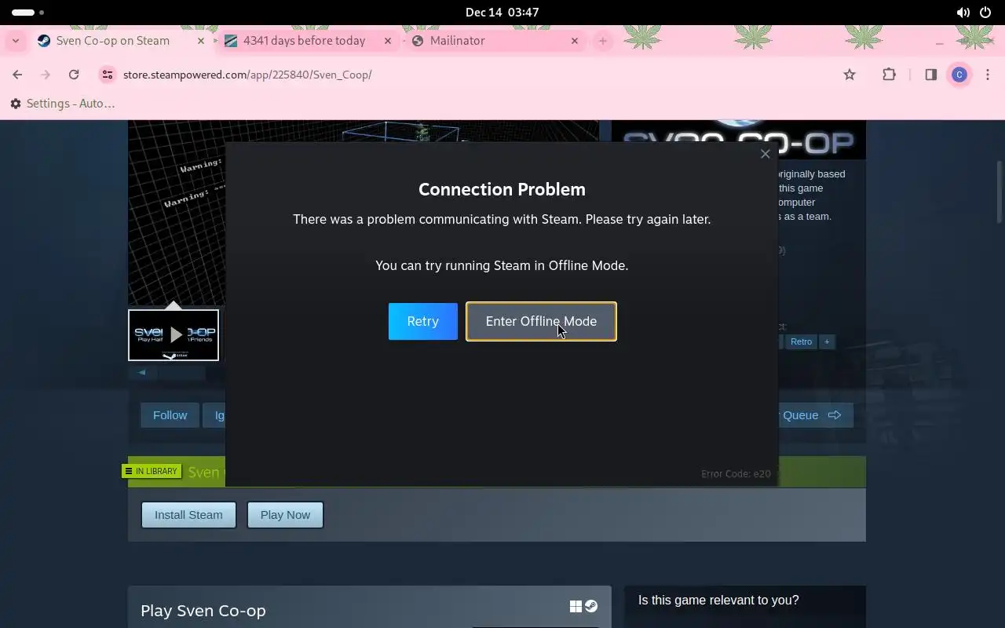Select the Sven Co-op on Steam tab

pos(112,41)
